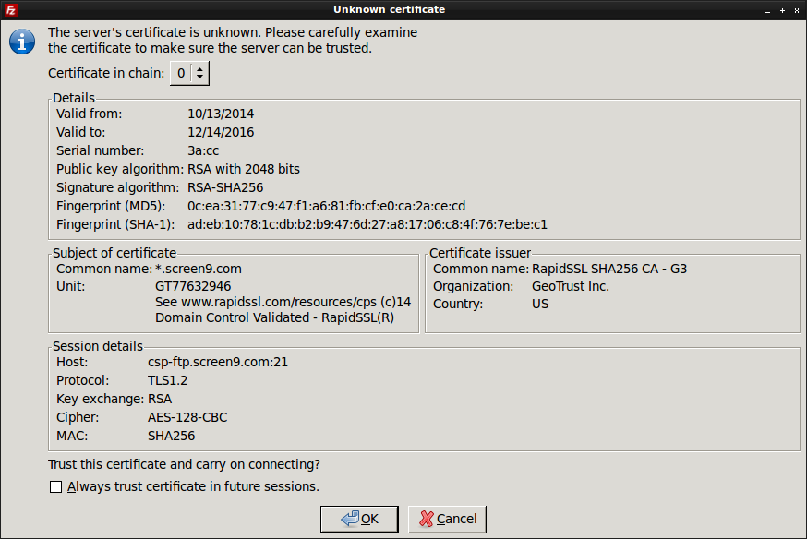The width and height of the screenshot is (807, 539).
Task: Enable Always trust certificate in future sessions
Action: [x=55, y=486]
